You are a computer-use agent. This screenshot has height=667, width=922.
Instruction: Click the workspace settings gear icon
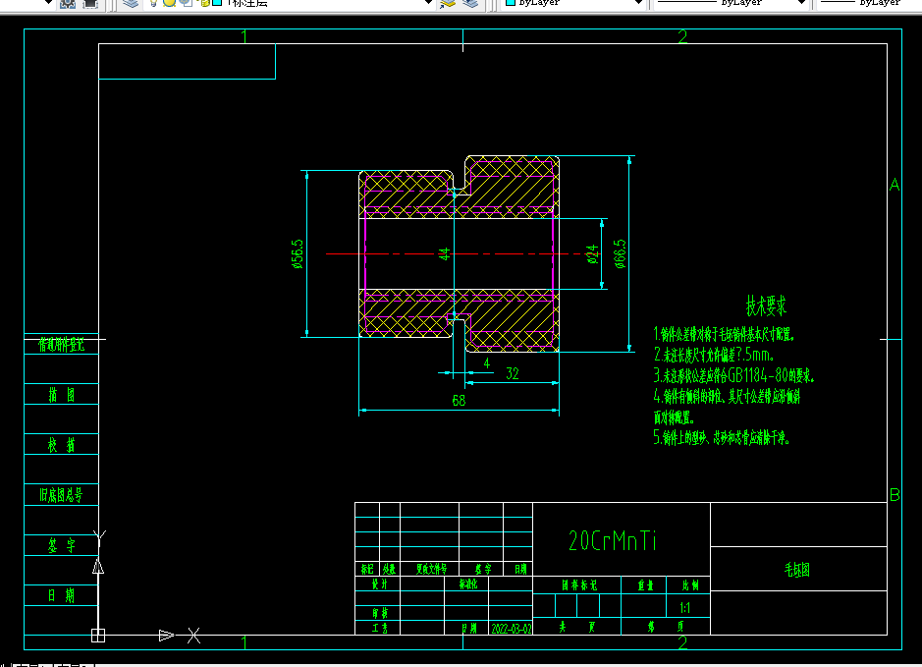point(68,3)
